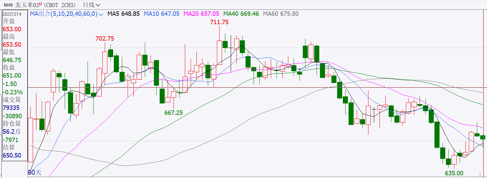Click the link icon beside 美玉米03
The image size is (487, 178).
[8, 5]
